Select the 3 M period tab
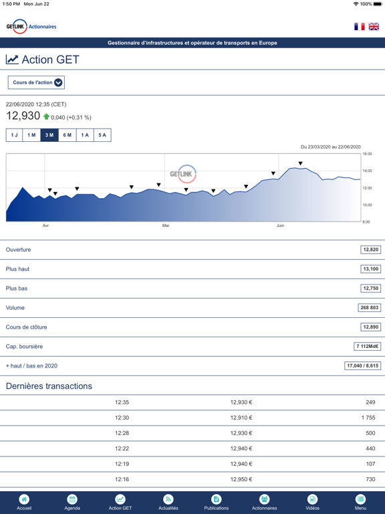Viewport: 385px width, 514px height. pyautogui.click(x=49, y=135)
